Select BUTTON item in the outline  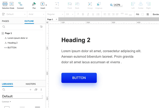[x=12, y=48]
